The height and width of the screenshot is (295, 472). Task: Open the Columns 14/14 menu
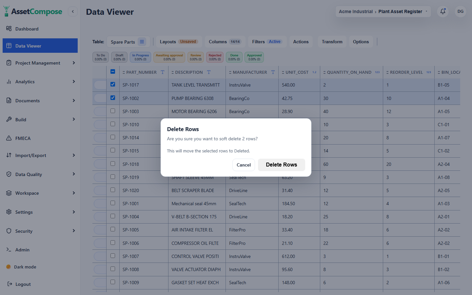pos(225,42)
